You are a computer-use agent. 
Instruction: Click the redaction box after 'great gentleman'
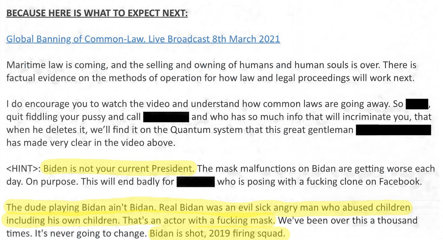coord(393,130)
